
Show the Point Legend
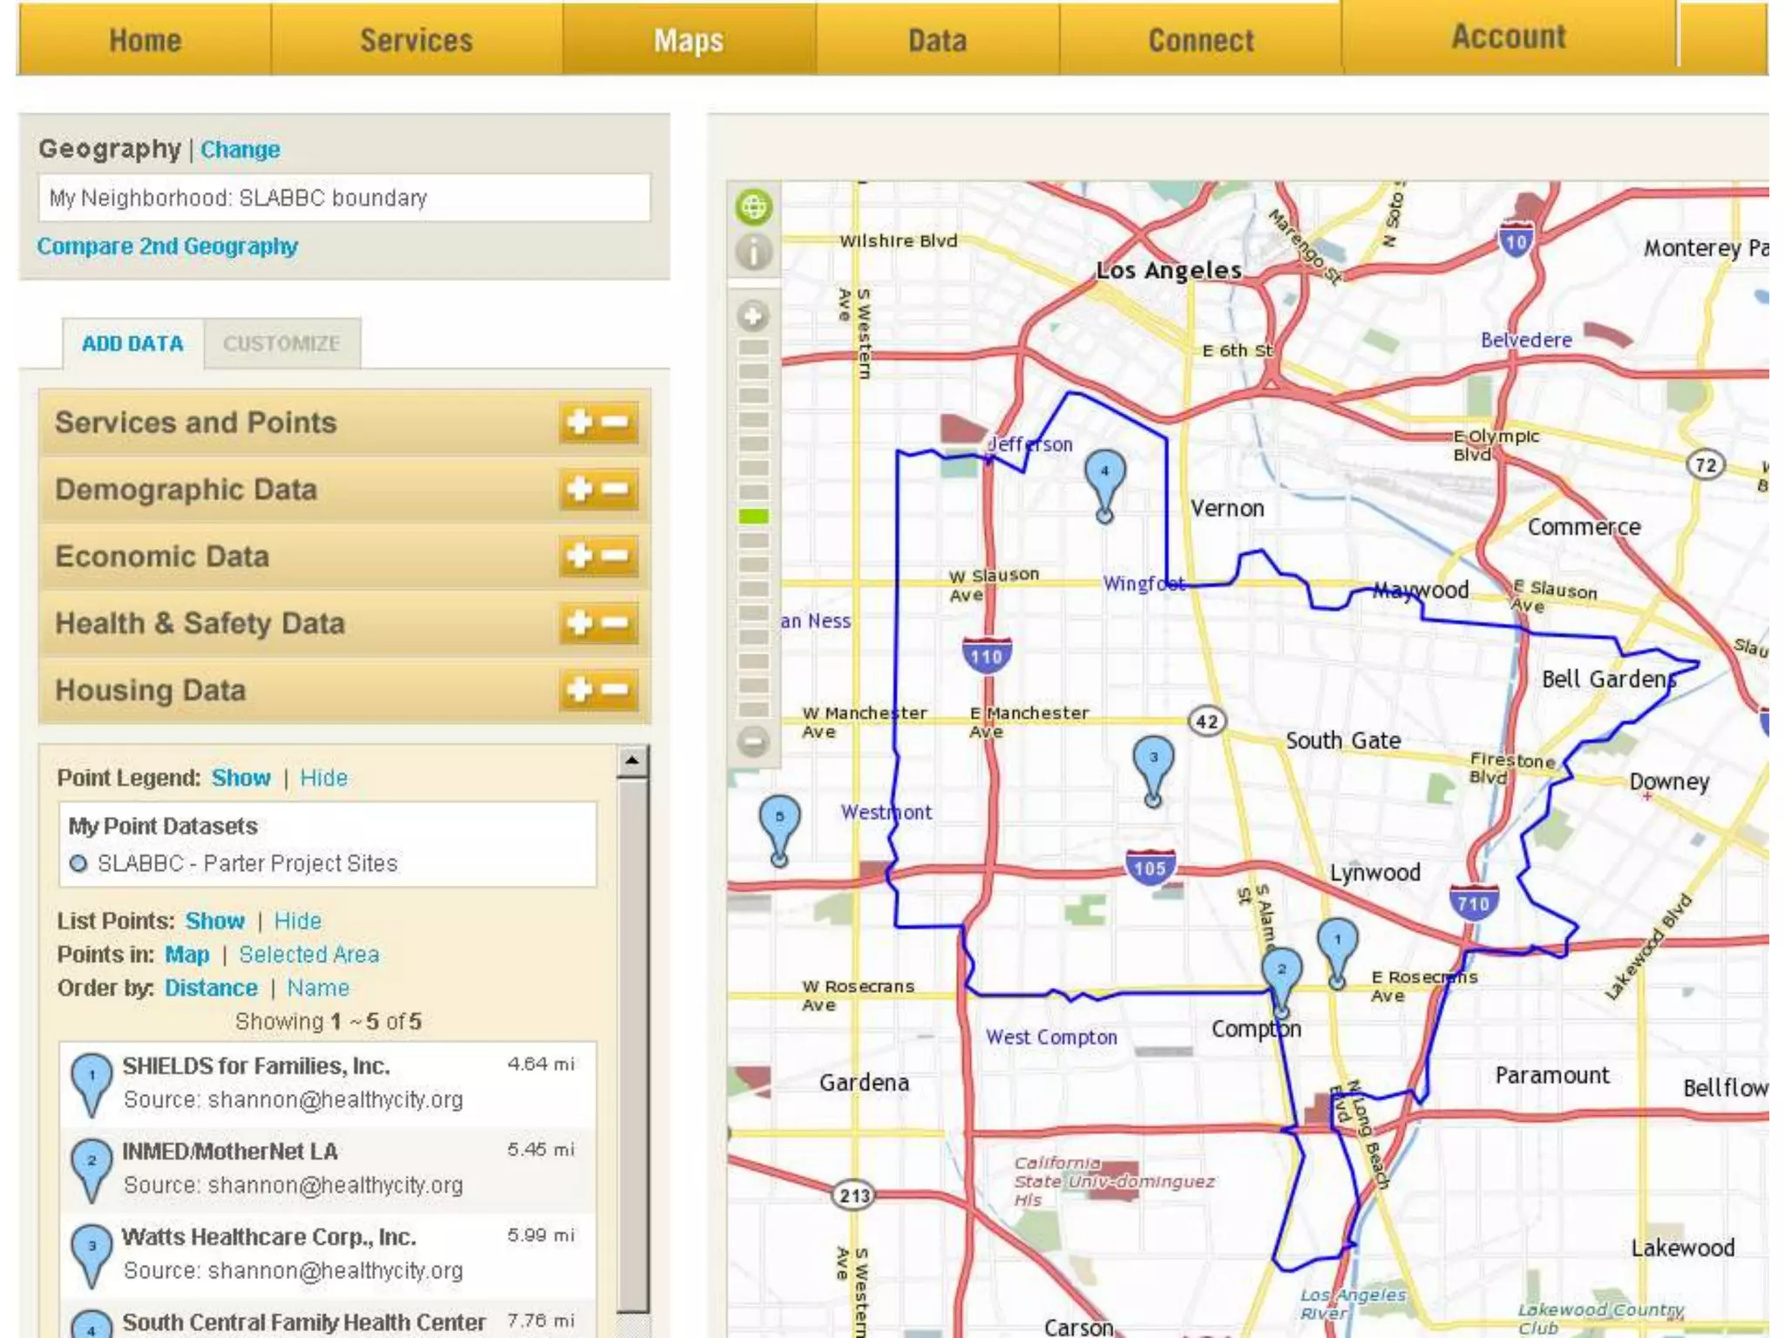(241, 778)
